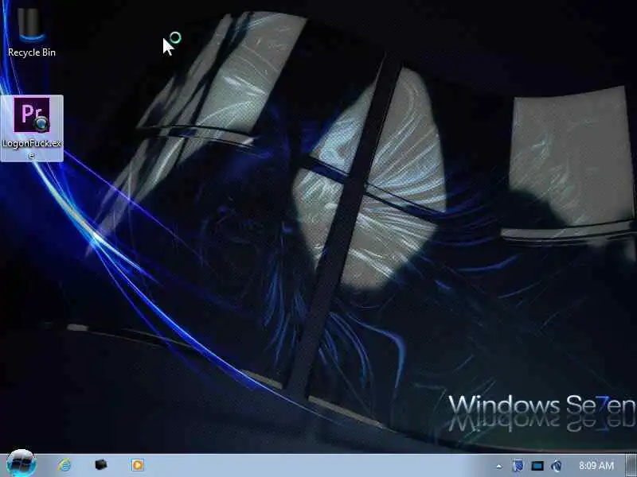Open the Windows Start orb
637x477 pixels.
point(21,464)
